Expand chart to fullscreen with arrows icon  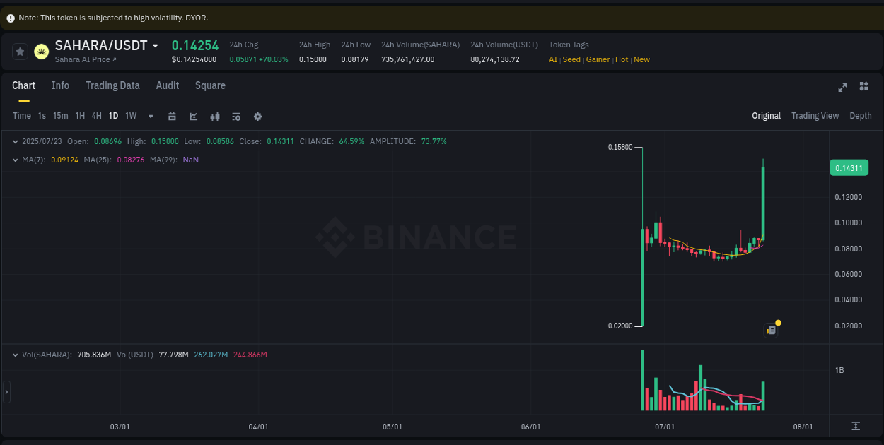coord(842,87)
